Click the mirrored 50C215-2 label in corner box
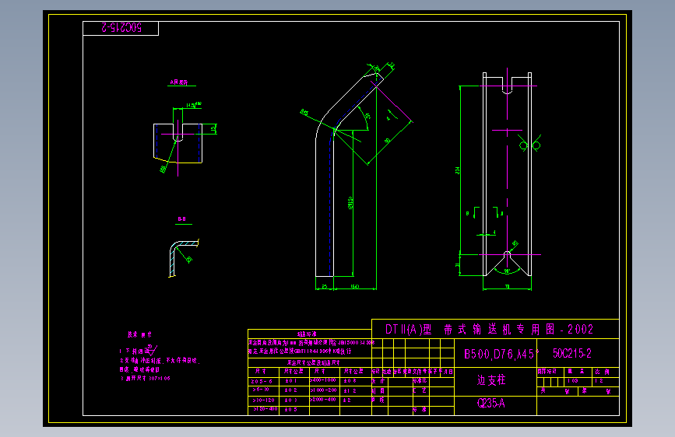The width and height of the screenshot is (675, 437). pos(121,27)
